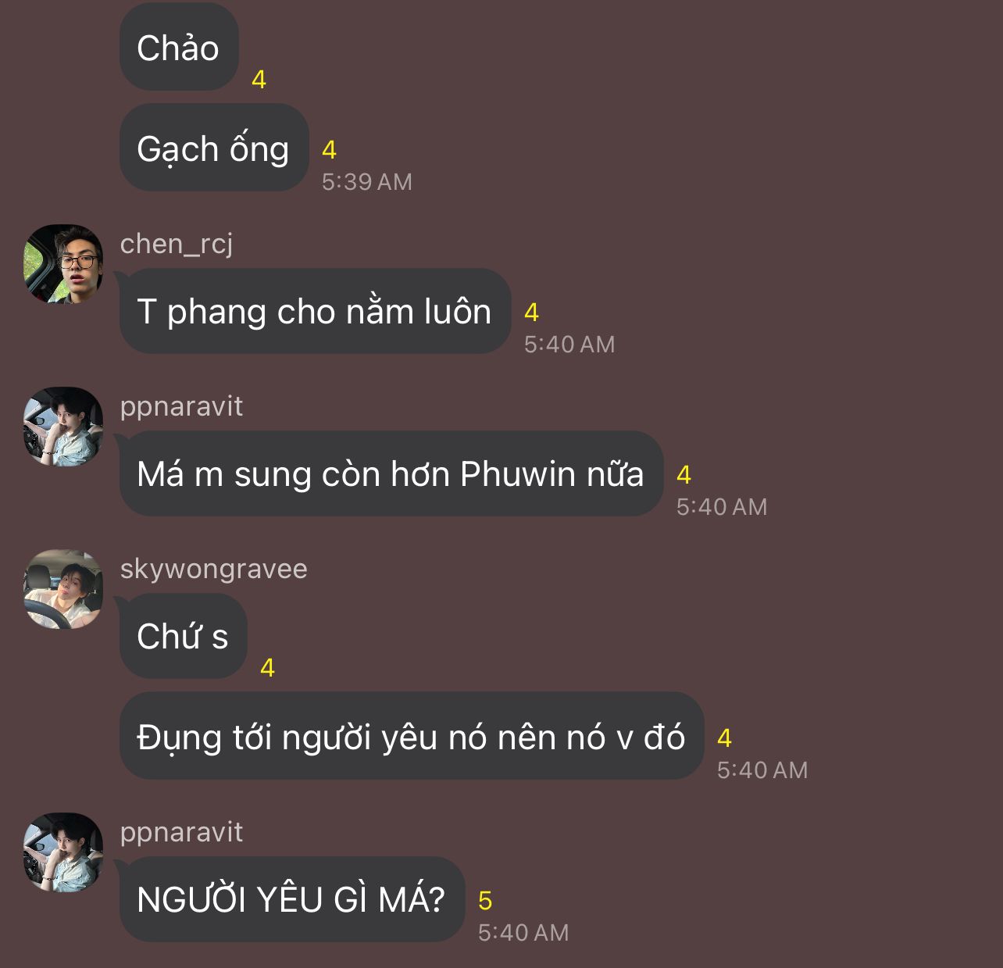Click the chen_rcj username label

177,244
